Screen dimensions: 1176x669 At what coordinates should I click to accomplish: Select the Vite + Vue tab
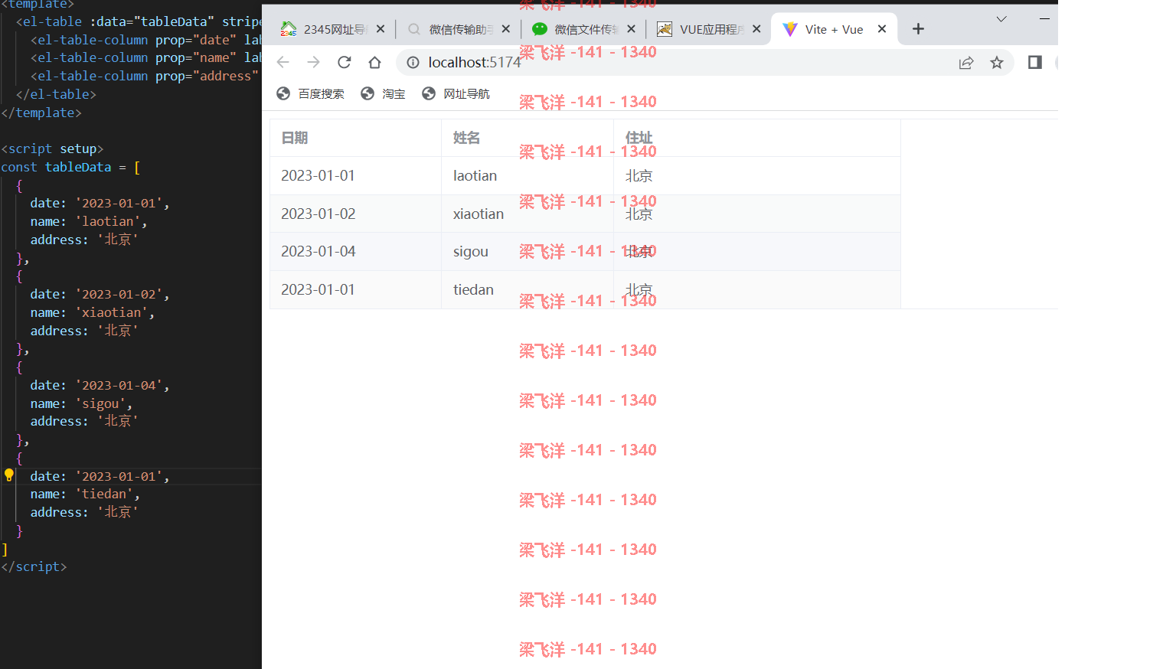tap(834, 29)
